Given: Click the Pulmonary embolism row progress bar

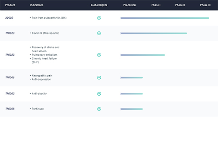Looking at the screenshot, I should (143, 55).
